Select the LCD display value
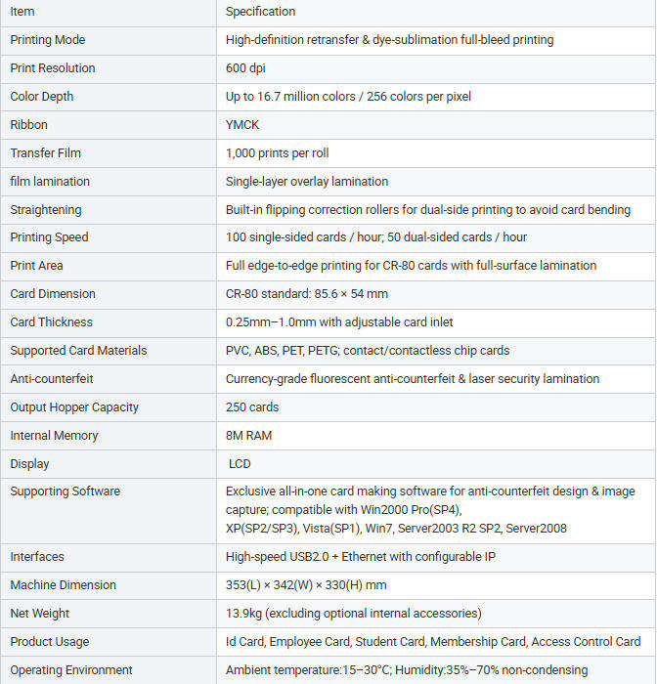The height and width of the screenshot is (684, 657). coord(240,464)
